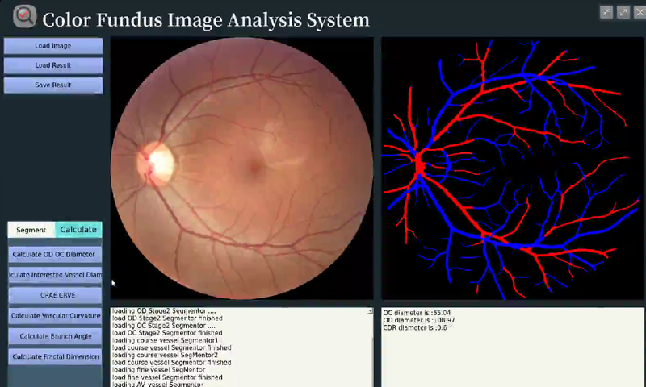Click Calculate Fractal Dimension button
The width and height of the screenshot is (646, 387).
(55, 356)
